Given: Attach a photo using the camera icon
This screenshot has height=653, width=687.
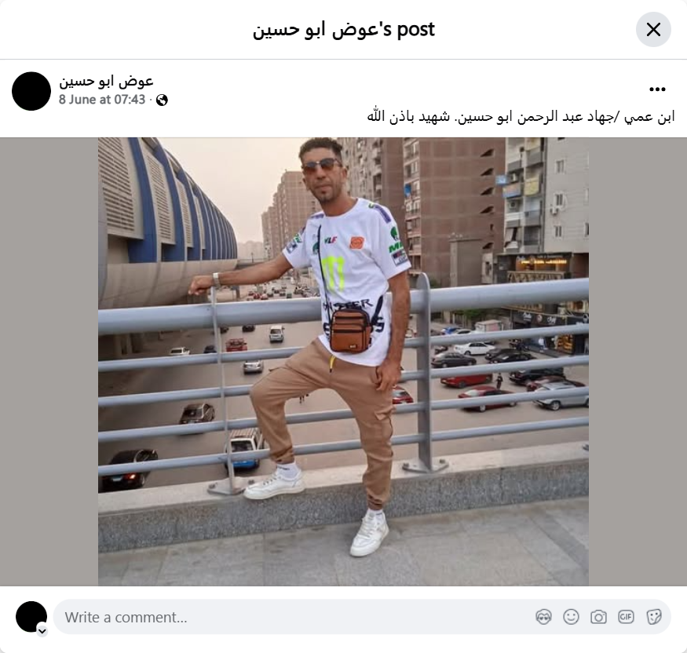Looking at the screenshot, I should click(598, 617).
